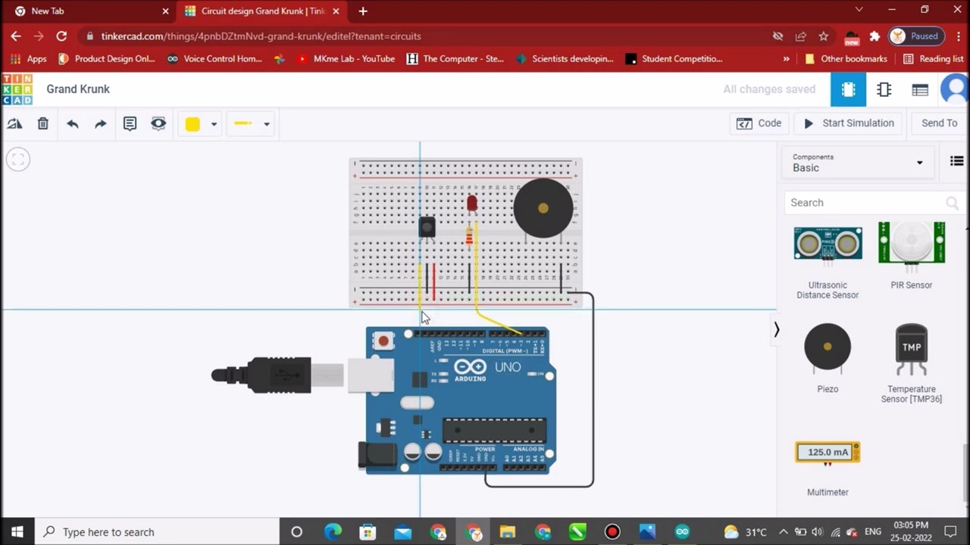Share this page icon

pyautogui.click(x=800, y=36)
